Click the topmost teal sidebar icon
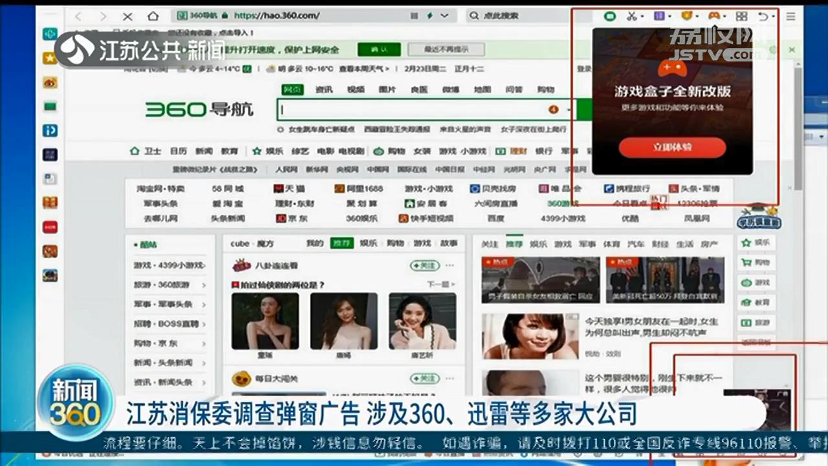The height and width of the screenshot is (466, 828). point(50,34)
